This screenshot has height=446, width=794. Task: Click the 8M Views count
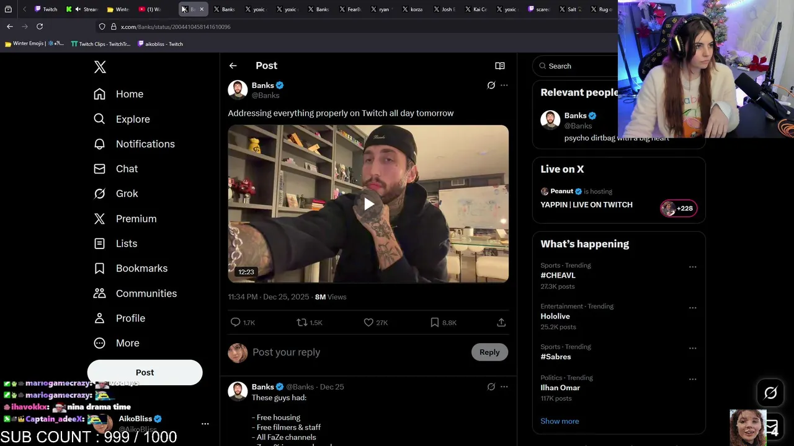pos(331,297)
